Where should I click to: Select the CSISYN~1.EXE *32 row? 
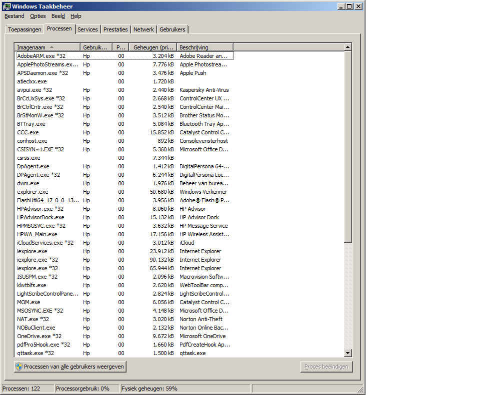coord(124,149)
